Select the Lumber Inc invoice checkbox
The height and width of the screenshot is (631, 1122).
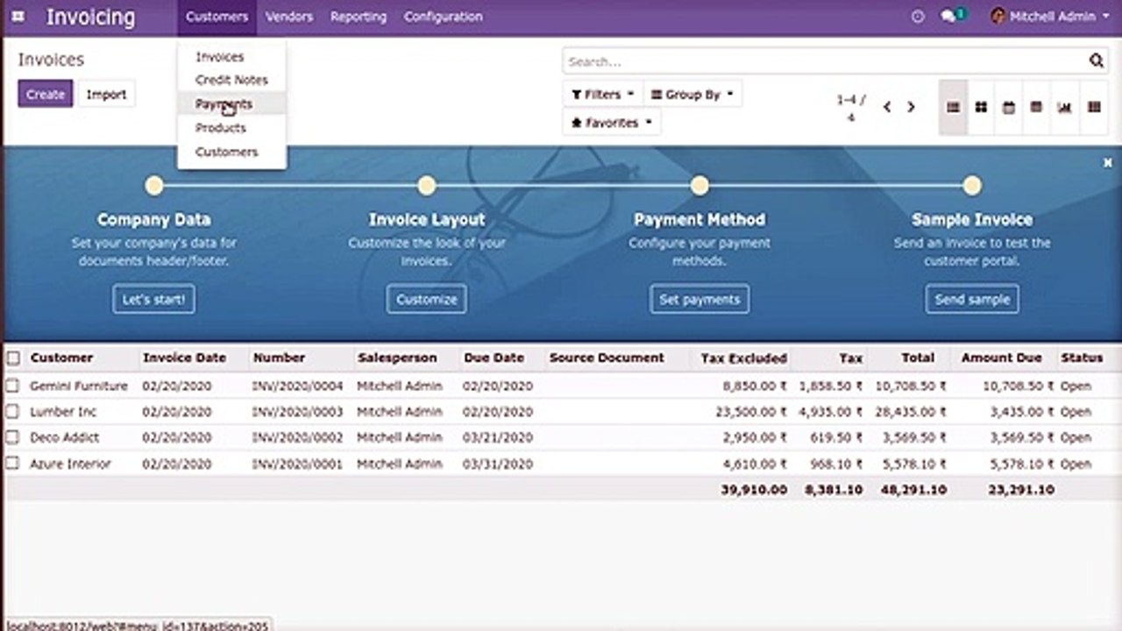coord(12,411)
